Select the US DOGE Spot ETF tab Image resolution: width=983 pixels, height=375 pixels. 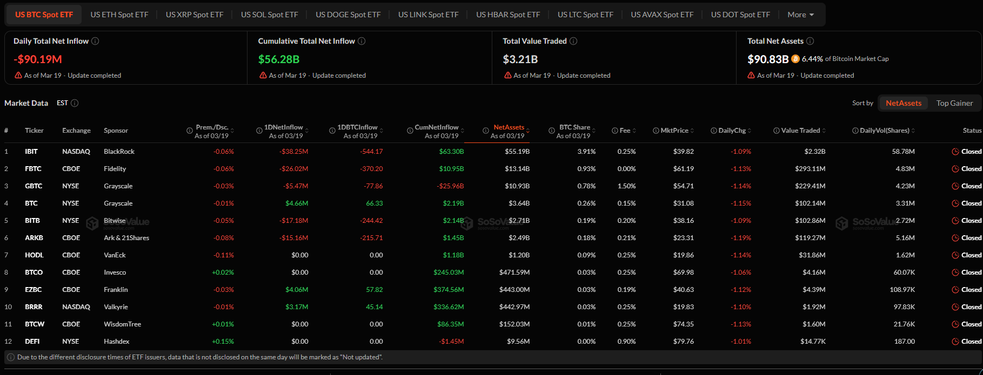click(348, 15)
